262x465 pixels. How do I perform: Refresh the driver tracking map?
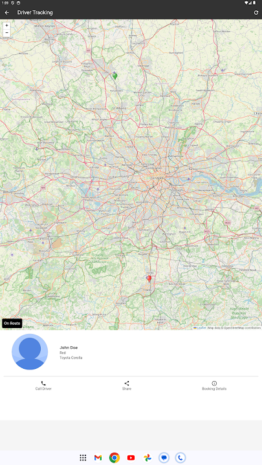[x=256, y=12]
